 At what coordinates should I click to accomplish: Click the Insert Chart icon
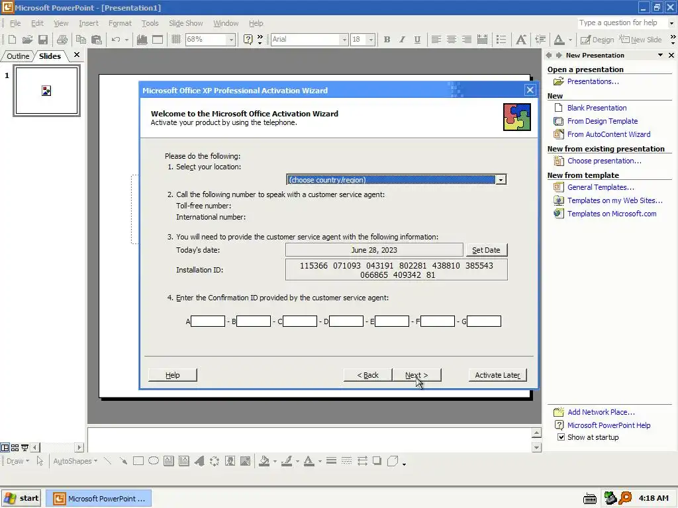(x=142, y=39)
